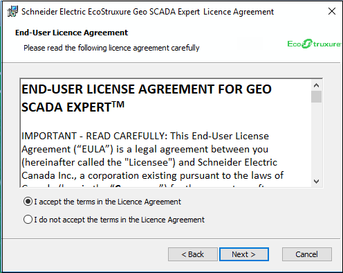Click the empty scrollbar track below the thumb
The image size is (343, 273).
(316, 139)
